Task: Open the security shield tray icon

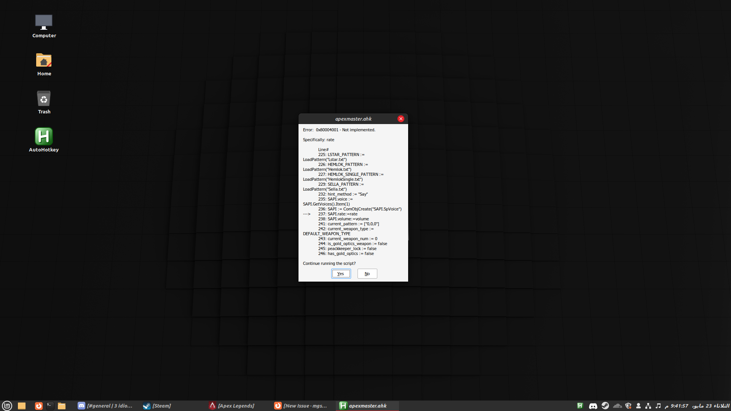Action: 629,406
